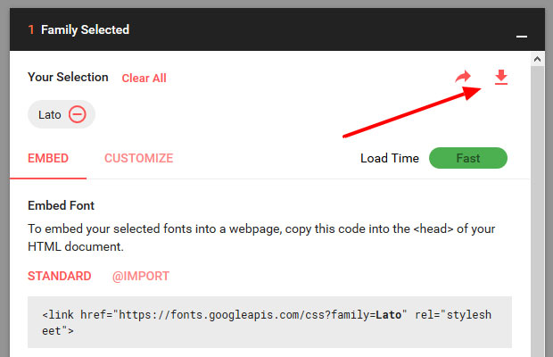Click the Embed Font heading
Viewport: 553px width, 357px height.
coord(68,205)
